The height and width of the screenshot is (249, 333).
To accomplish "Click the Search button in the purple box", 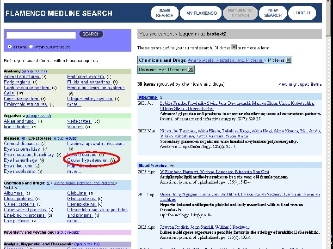I will click(91, 34).
